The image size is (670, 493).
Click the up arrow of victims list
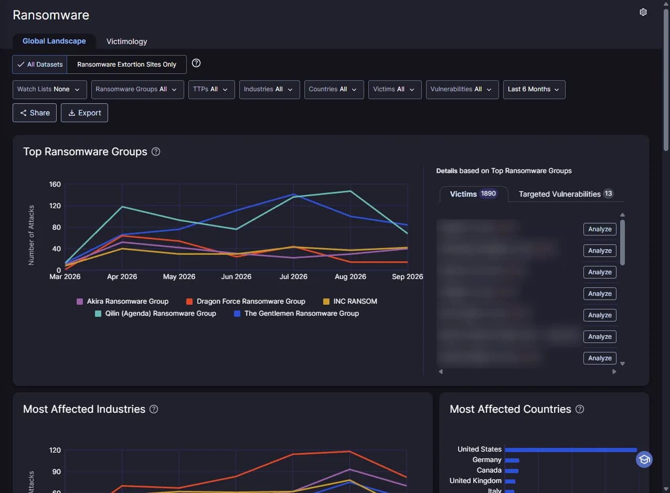tap(622, 215)
